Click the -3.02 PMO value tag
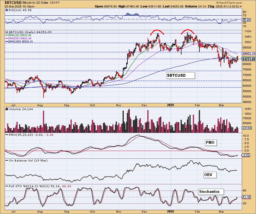Viewport: 256px width, 214px height. click(x=246, y=155)
